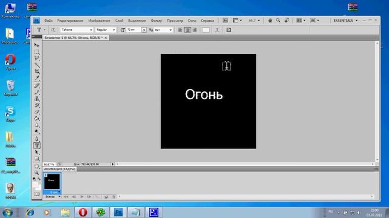Reset default foreground and background colors

tap(34, 179)
